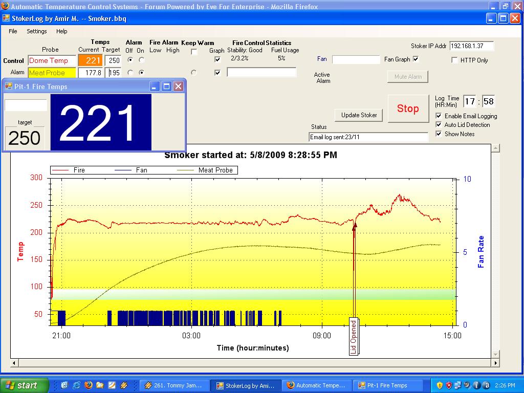Viewport: 524px width, 393px height.
Task: Open the Windows Start menu
Action: pos(25,385)
